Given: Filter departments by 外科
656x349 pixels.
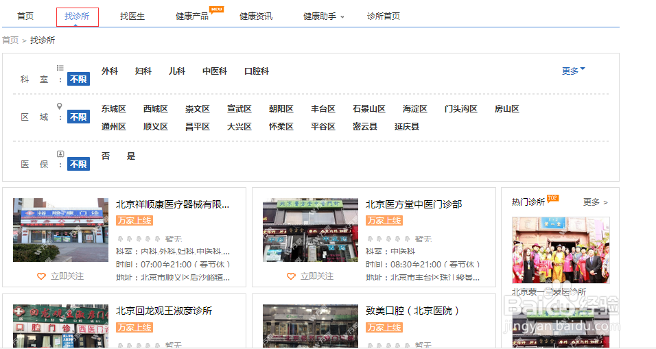Looking at the screenshot, I should pyautogui.click(x=110, y=71).
